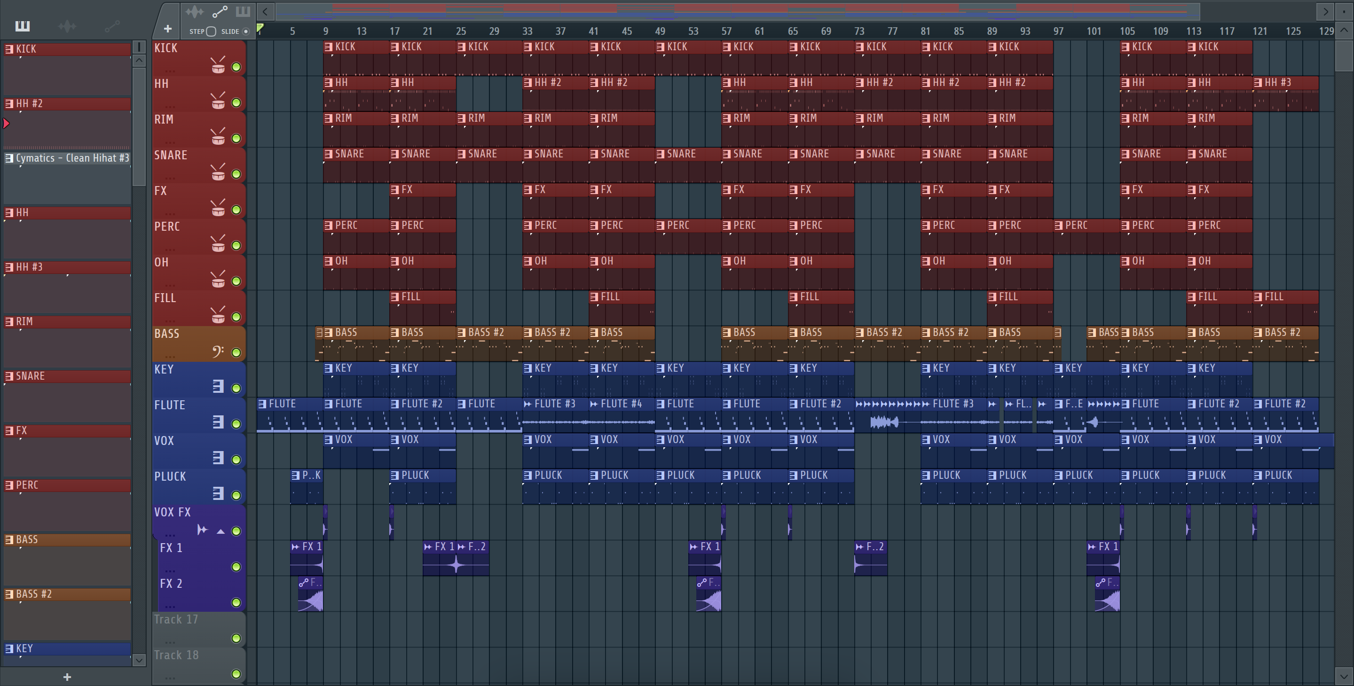
Task: Click bar 65 in the timeline ruler
Action: point(793,31)
